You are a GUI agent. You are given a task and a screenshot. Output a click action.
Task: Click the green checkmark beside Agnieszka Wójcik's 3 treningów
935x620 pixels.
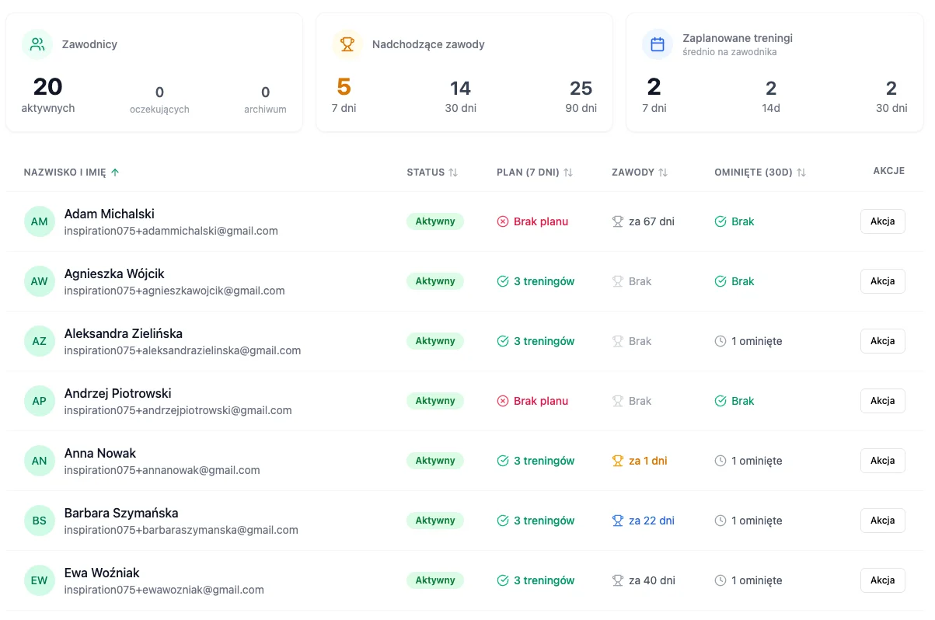tap(503, 281)
